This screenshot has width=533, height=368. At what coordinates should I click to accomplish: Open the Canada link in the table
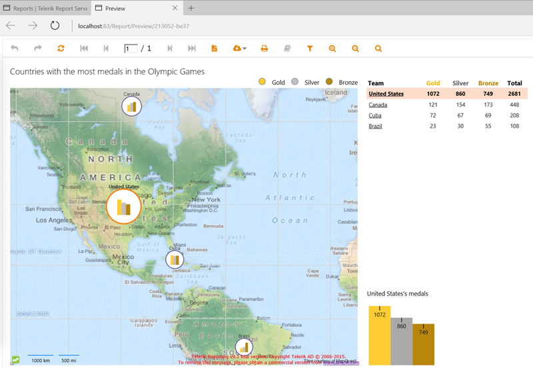tap(378, 104)
